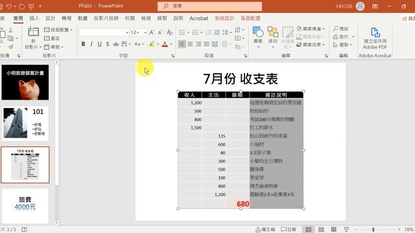Image resolution: width=415 pixels, height=233 pixels.
Task: Click the bulleted list icon
Action: (x=182, y=32)
